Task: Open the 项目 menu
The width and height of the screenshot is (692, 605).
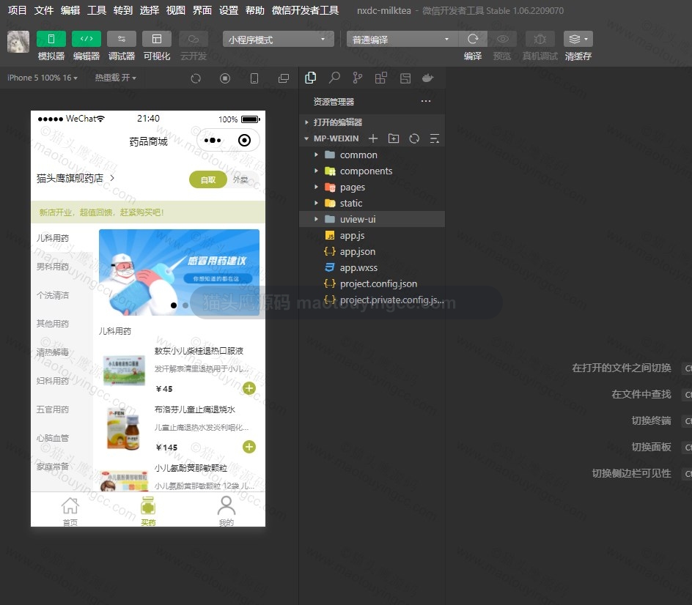Action: pyautogui.click(x=17, y=10)
